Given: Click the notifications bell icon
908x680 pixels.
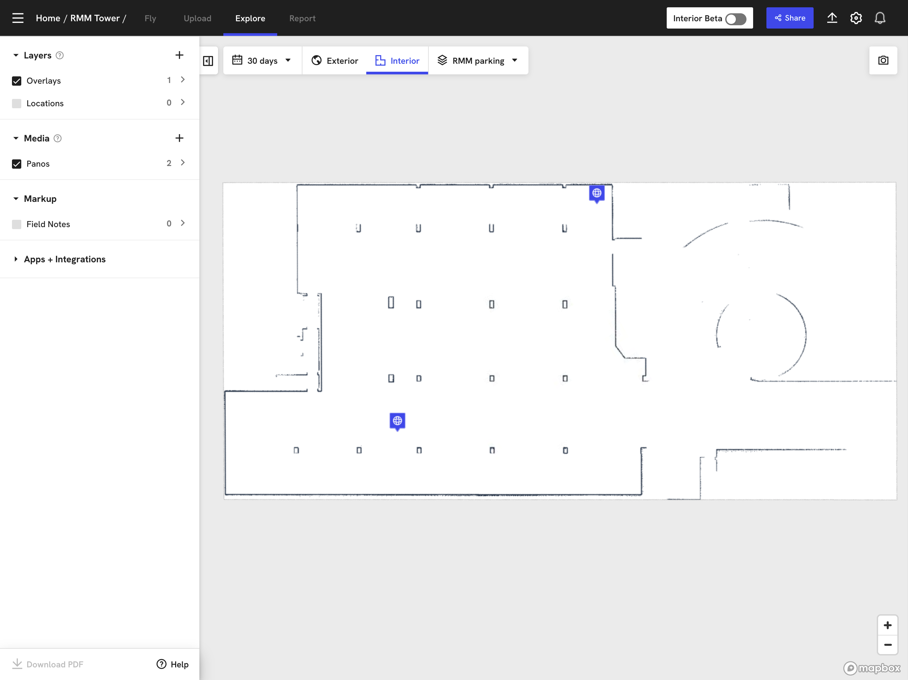Looking at the screenshot, I should (x=880, y=18).
